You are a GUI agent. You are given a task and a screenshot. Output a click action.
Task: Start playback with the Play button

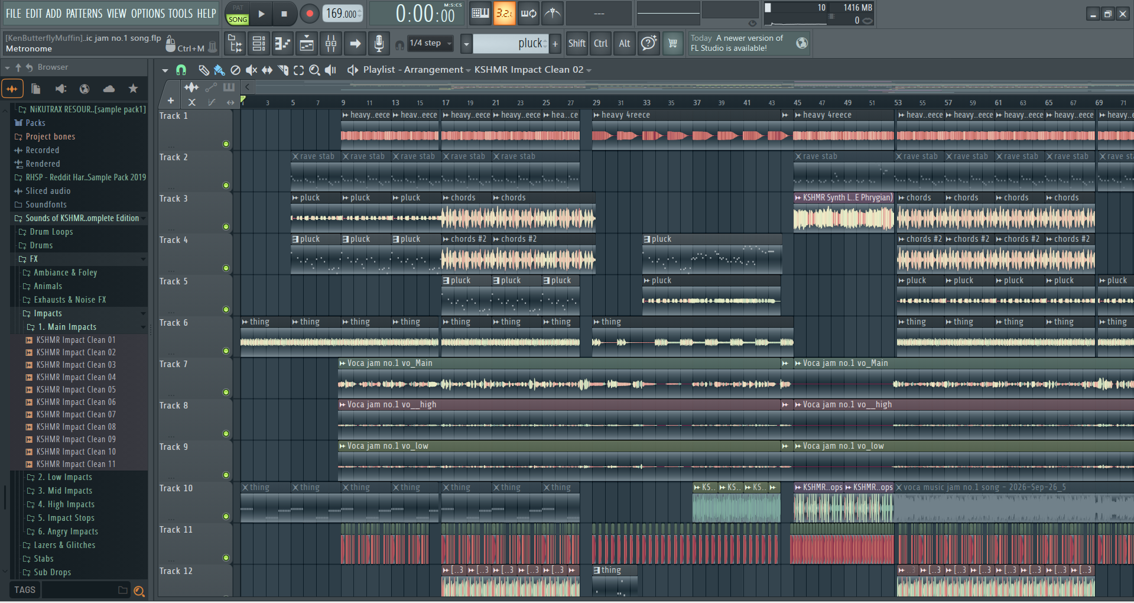pos(261,14)
